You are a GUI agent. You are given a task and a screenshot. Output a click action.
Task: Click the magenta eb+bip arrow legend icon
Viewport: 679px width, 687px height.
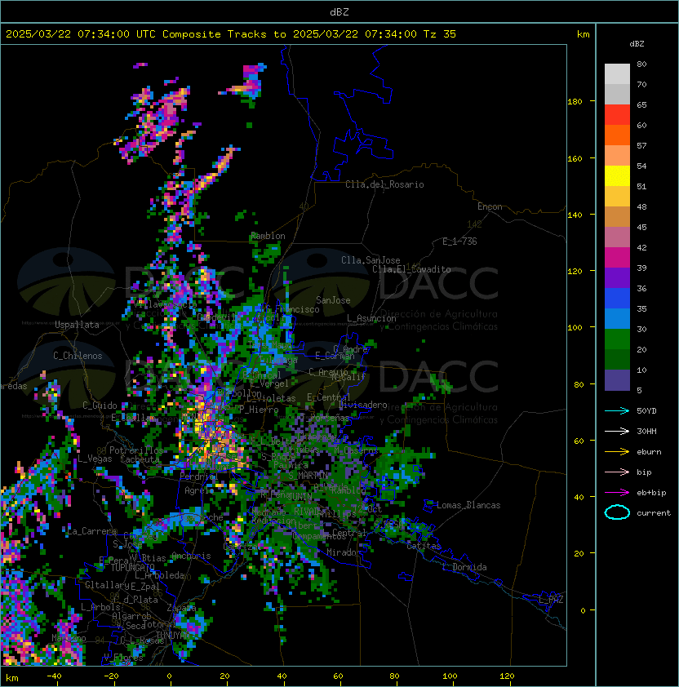click(617, 493)
